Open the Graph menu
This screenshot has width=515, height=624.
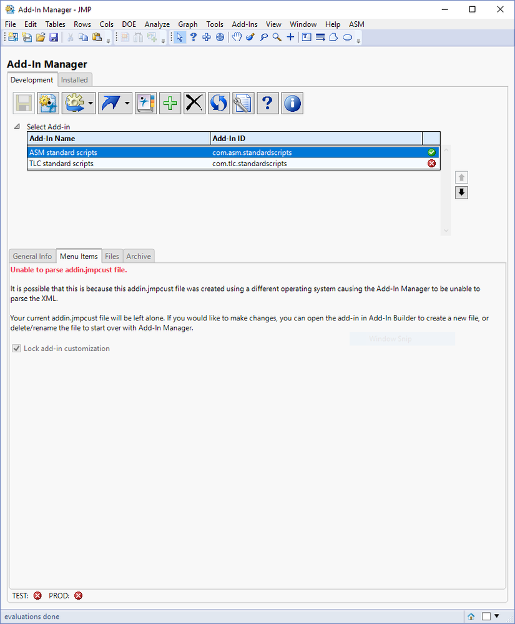pyautogui.click(x=188, y=24)
